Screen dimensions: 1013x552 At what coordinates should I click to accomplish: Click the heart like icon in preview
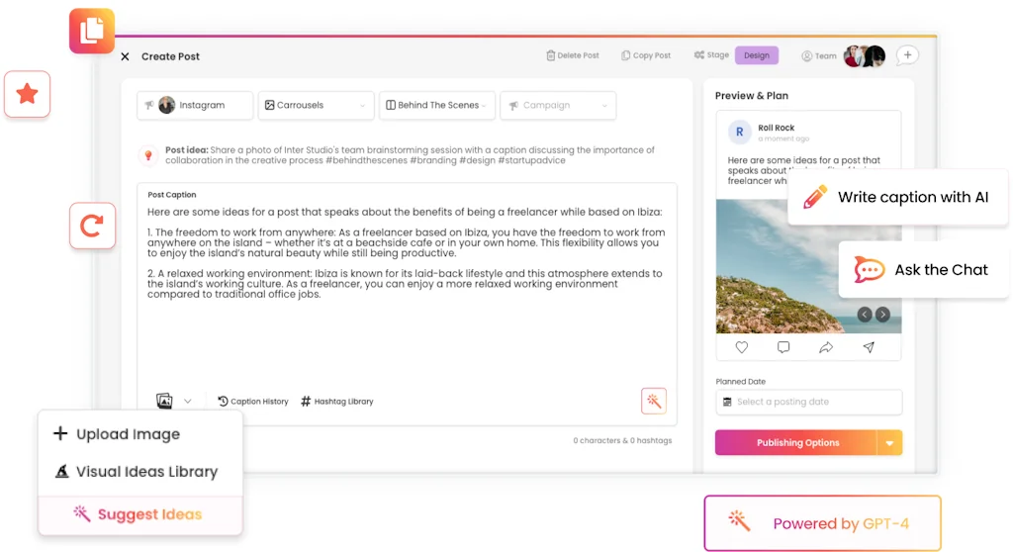pyautogui.click(x=742, y=347)
